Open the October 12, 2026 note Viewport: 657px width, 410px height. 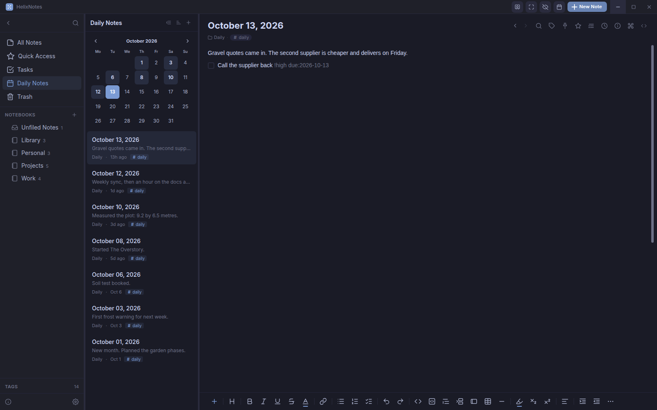[x=142, y=182]
